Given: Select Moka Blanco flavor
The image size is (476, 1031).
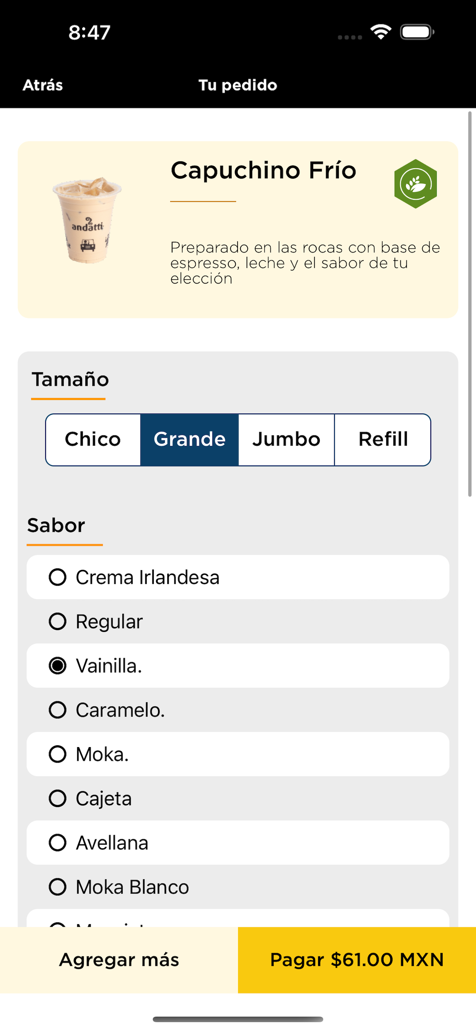Looking at the screenshot, I should coord(238,887).
